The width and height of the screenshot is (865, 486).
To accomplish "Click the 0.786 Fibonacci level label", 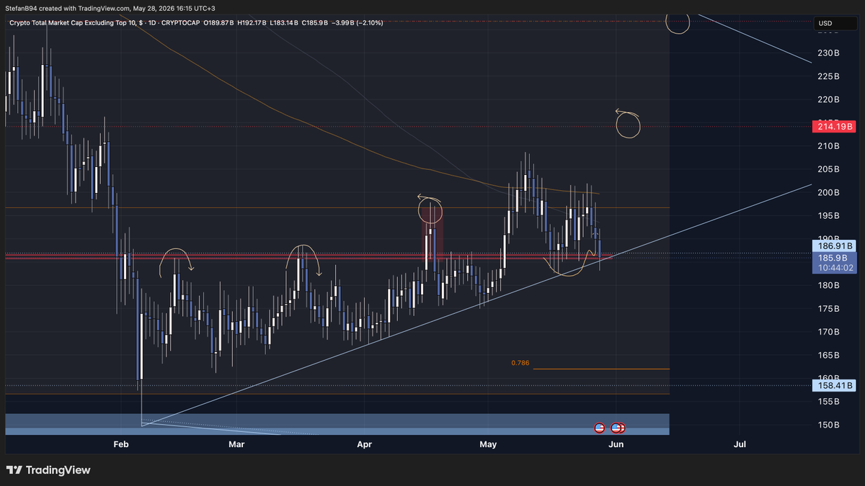I will click(520, 363).
